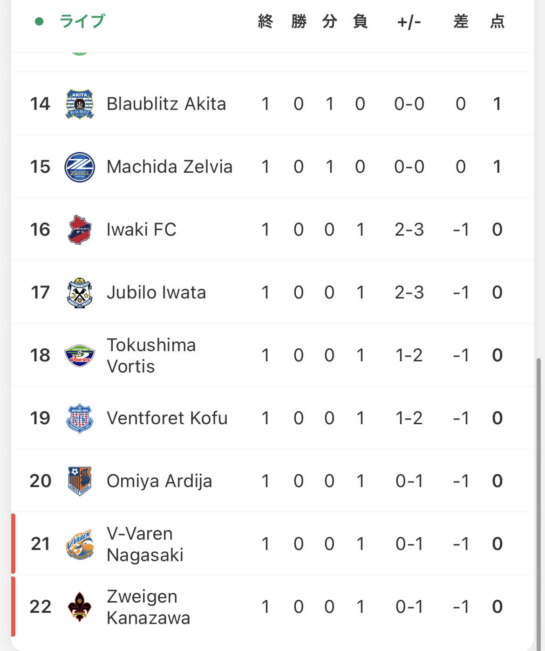Sort the table by 点 points column

click(x=497, y=21)
